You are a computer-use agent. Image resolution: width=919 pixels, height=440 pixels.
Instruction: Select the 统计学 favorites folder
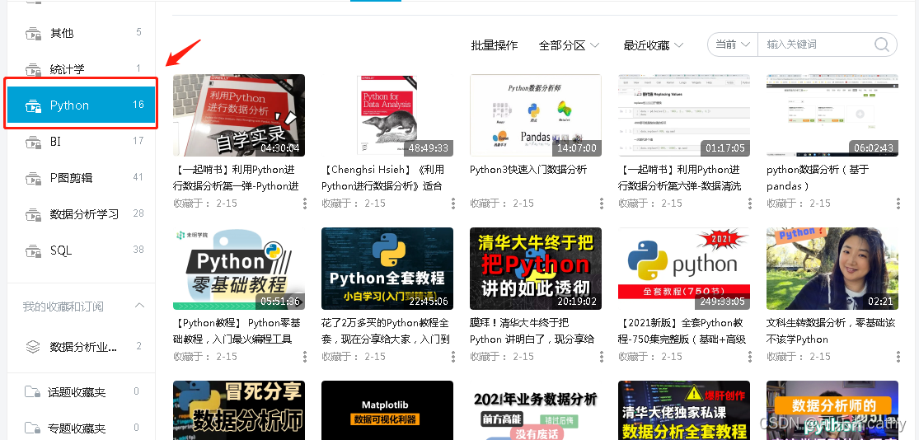(82, 69)
